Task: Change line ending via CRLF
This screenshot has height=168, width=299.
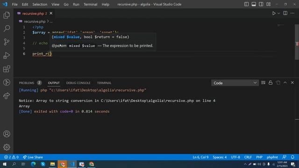Action: pyautogui.click(x=248, y=157)
